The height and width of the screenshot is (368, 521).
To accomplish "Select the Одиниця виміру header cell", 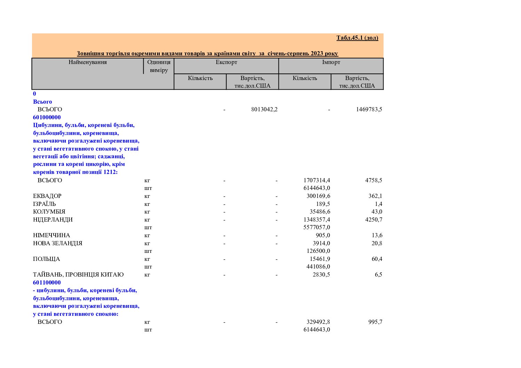I will 159,66.
